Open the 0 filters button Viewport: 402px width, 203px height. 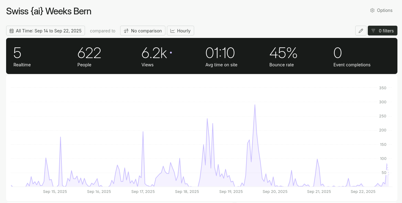click(x=382, y=31)
